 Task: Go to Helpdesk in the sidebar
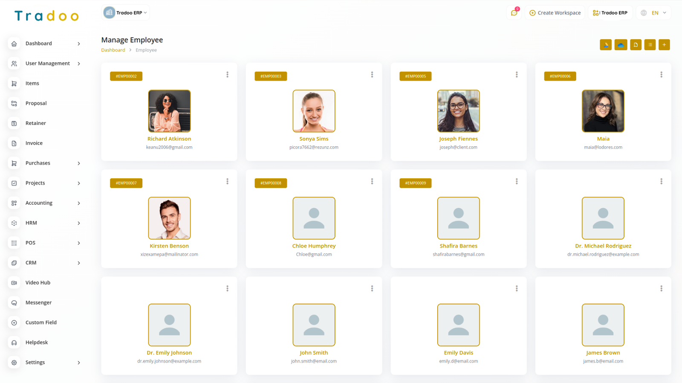point(37,342)
